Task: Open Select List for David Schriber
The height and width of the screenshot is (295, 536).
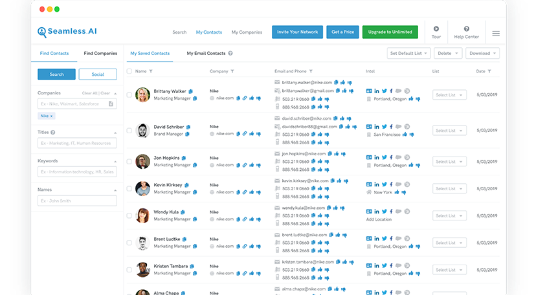Action: (449, 131)
